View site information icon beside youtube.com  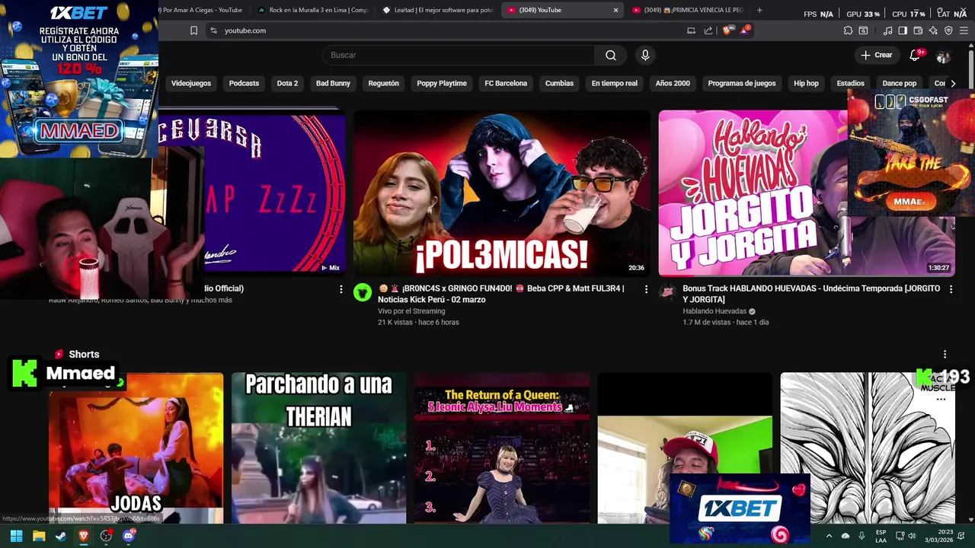(213, 30)
